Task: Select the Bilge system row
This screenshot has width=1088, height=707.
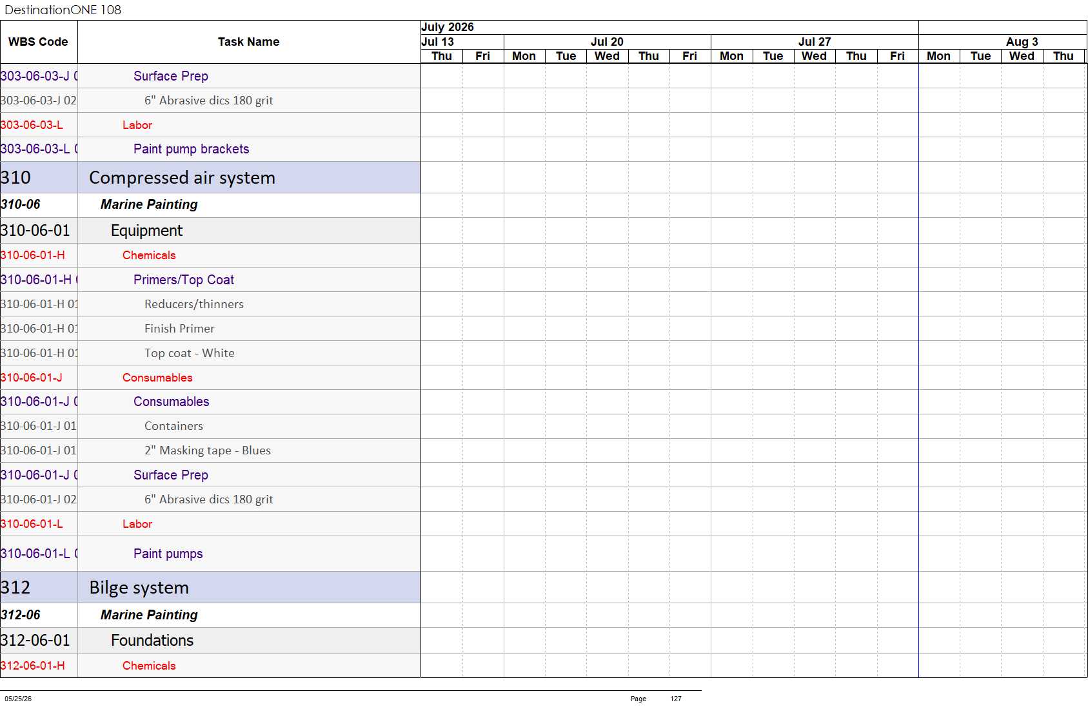Action: tap(210, 587)
